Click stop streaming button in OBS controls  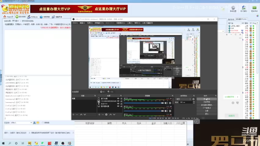(207, 99)
